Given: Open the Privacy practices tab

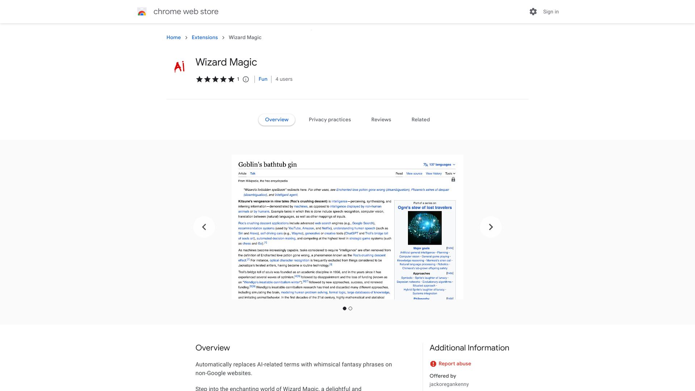Looking at the screenshot, I should pyautogui.click(x=329, y=120).
